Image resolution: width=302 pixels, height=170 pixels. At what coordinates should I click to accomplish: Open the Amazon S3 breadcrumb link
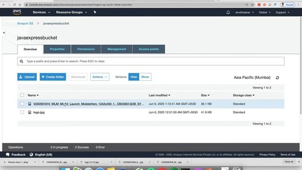pyautogui.click(x=25, y=23)
